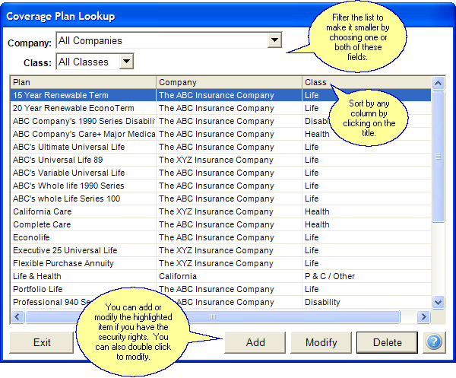
Task: Select ABC's Whole life 1990 Series plan
Action: pos(68,186)
